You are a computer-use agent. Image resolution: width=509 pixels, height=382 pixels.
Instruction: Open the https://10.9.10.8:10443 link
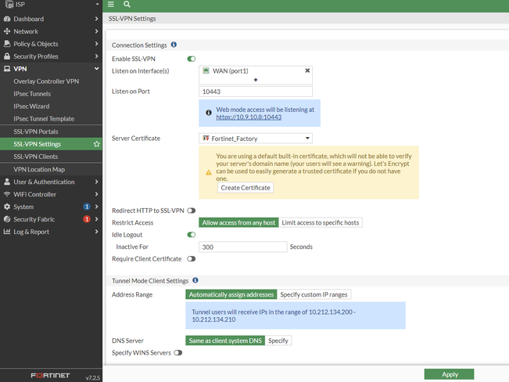coord(249,117)
